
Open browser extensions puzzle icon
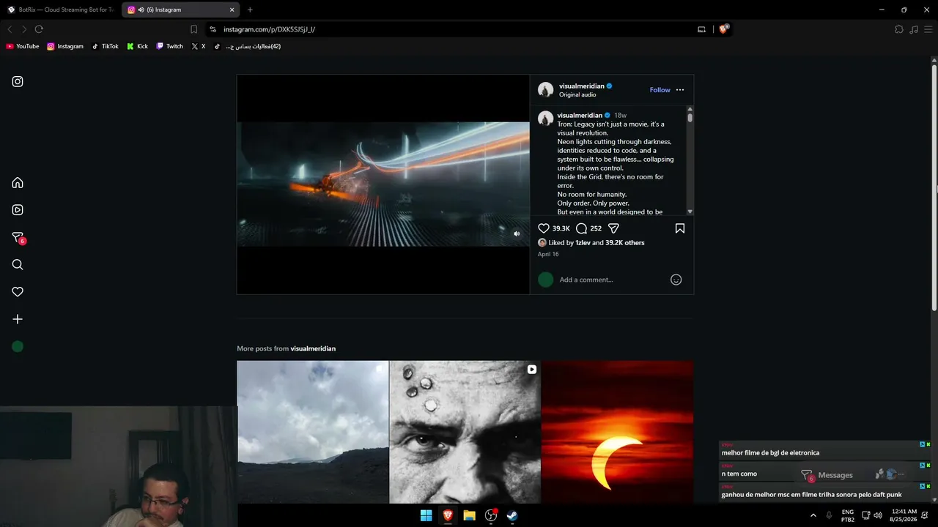[899, 29]
